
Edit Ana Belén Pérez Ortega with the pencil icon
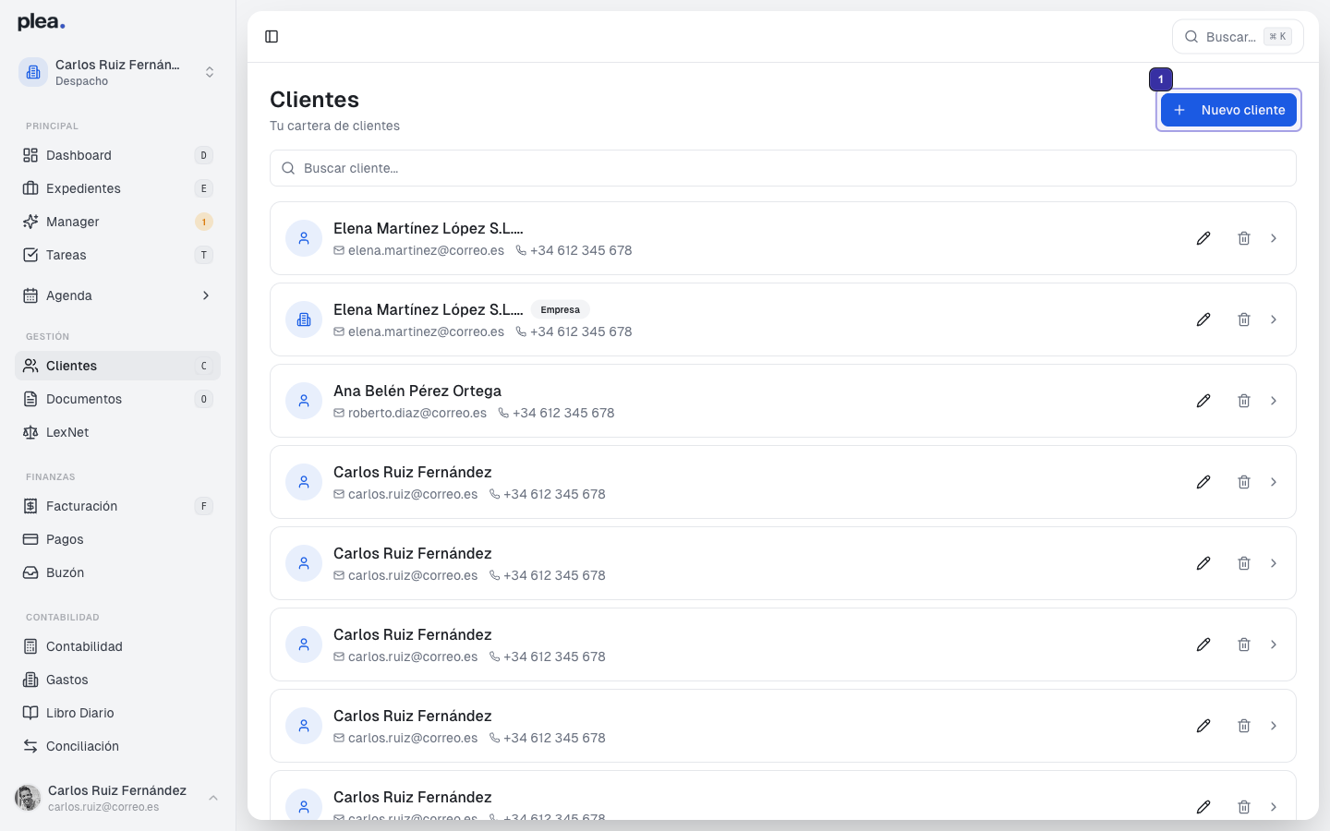[x=1203, y=401]
